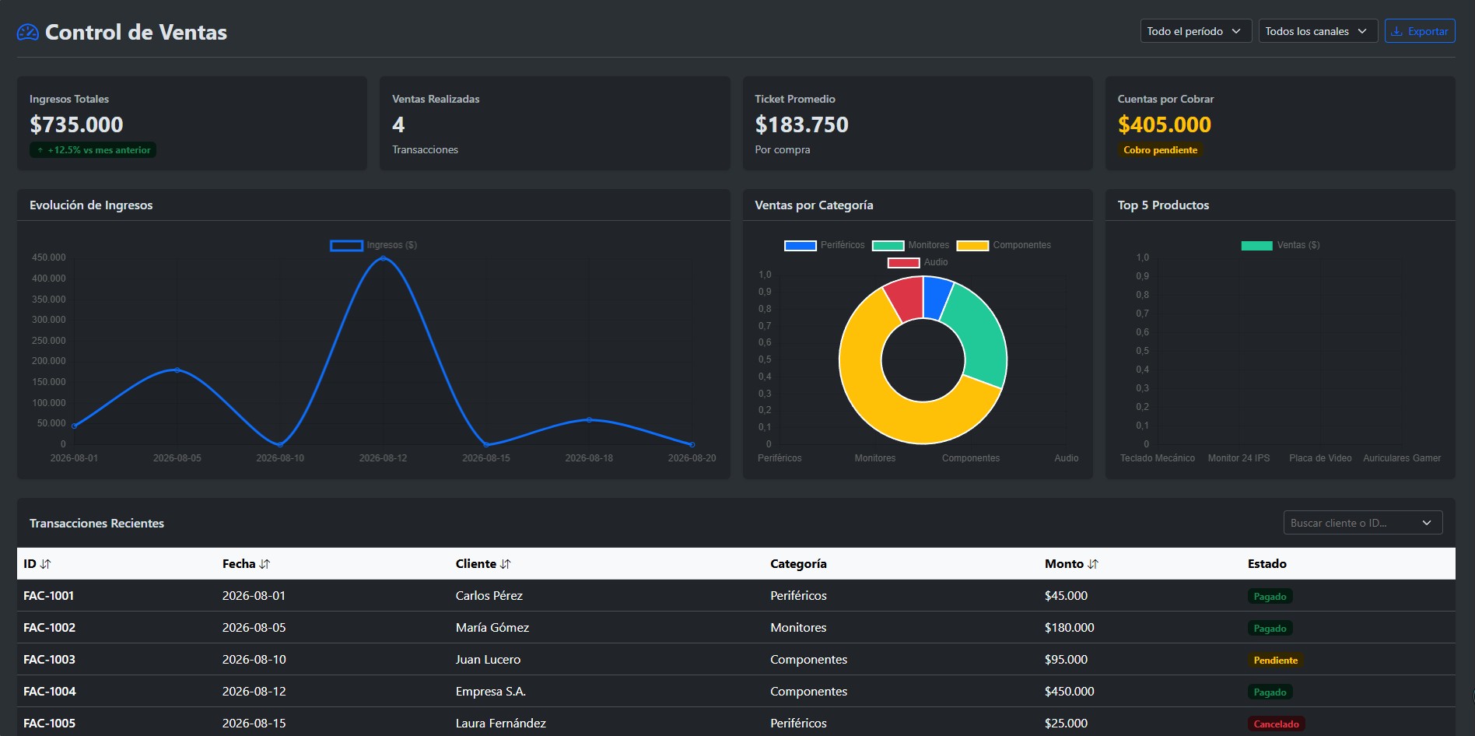
Task: Toggle the Ventas ($) legend swatch
Action: tap(1256, 245)
